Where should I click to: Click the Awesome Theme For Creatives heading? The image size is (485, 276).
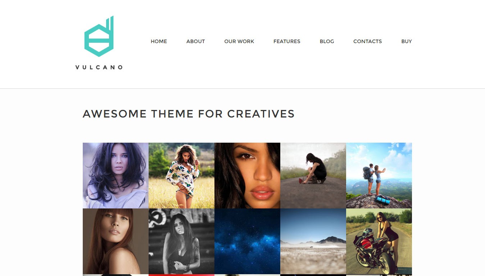pyautogui.click(x=189, y=114)
